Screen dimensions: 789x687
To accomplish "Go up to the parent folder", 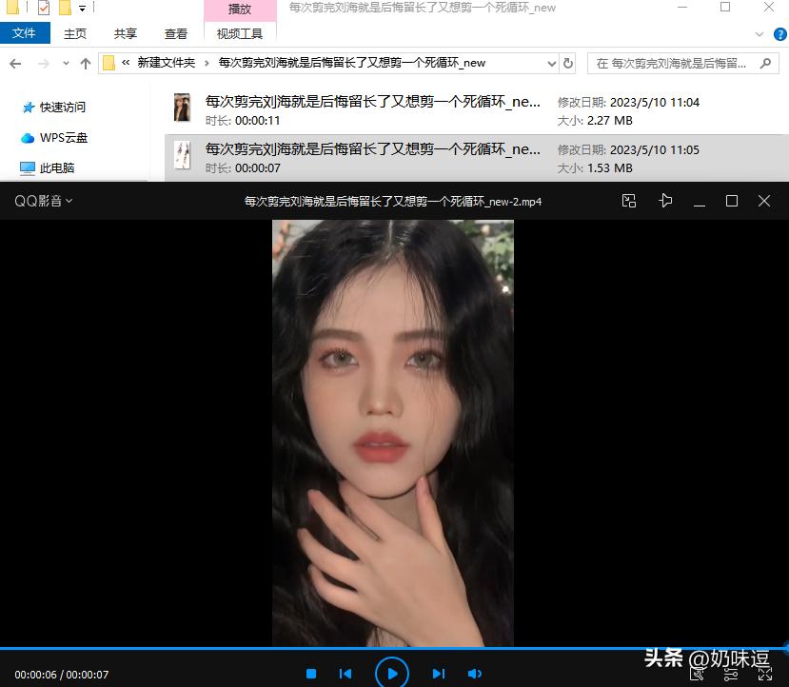I will click(85, 63).
